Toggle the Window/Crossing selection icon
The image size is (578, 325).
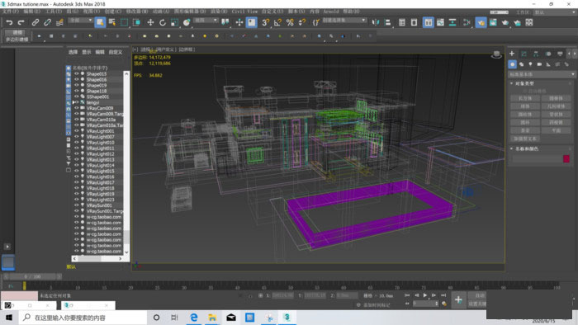coord(136,22)
